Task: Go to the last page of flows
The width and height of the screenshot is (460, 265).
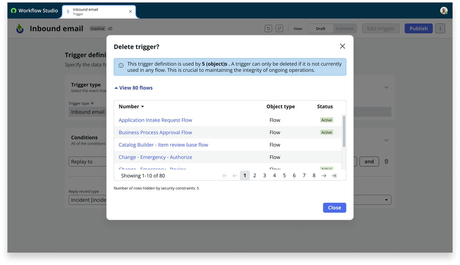Action: 334,176
